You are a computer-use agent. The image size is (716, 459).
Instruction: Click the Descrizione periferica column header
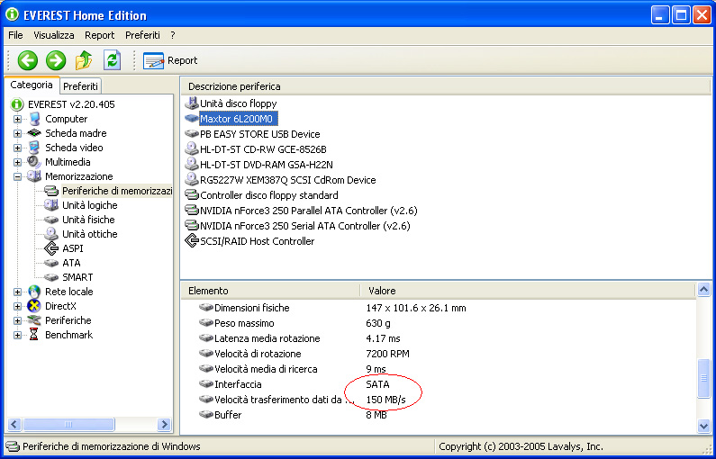point(234,86)
